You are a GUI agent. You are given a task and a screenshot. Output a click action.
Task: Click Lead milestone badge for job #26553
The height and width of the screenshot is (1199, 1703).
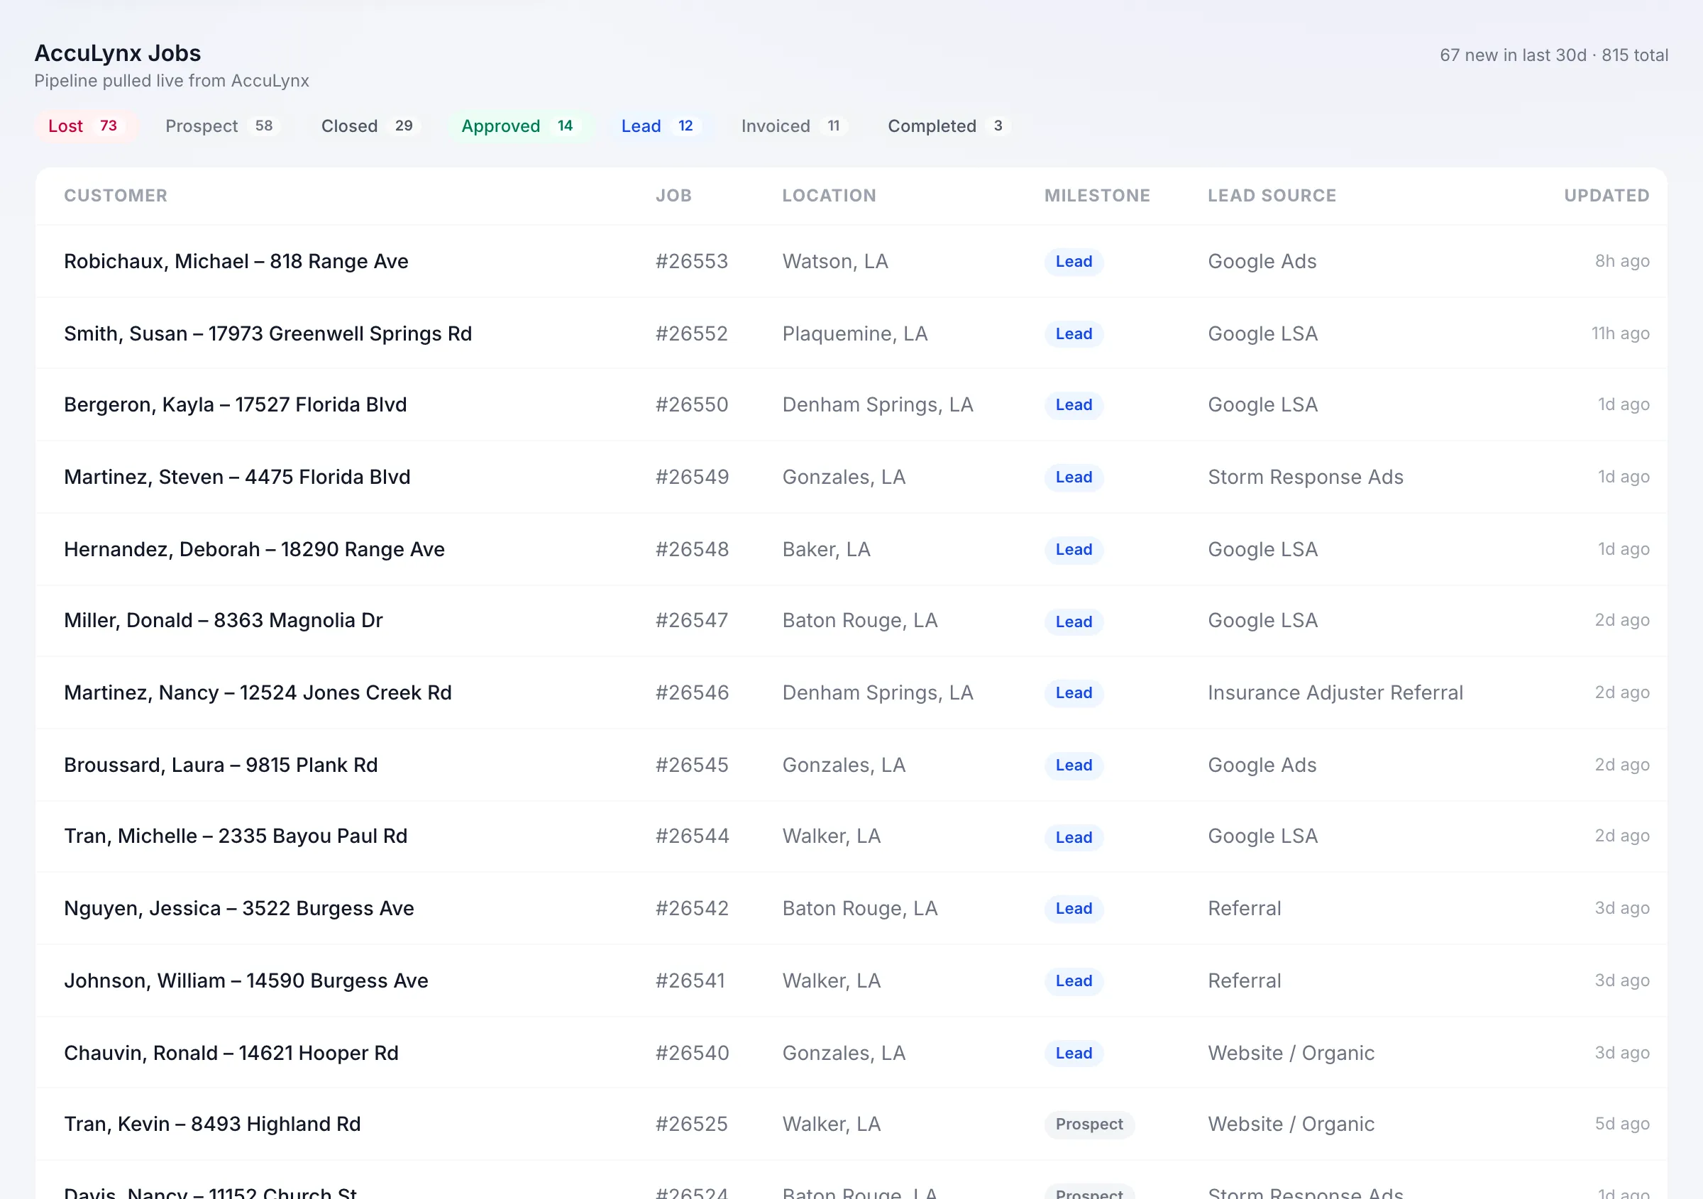coord(1074,262)
